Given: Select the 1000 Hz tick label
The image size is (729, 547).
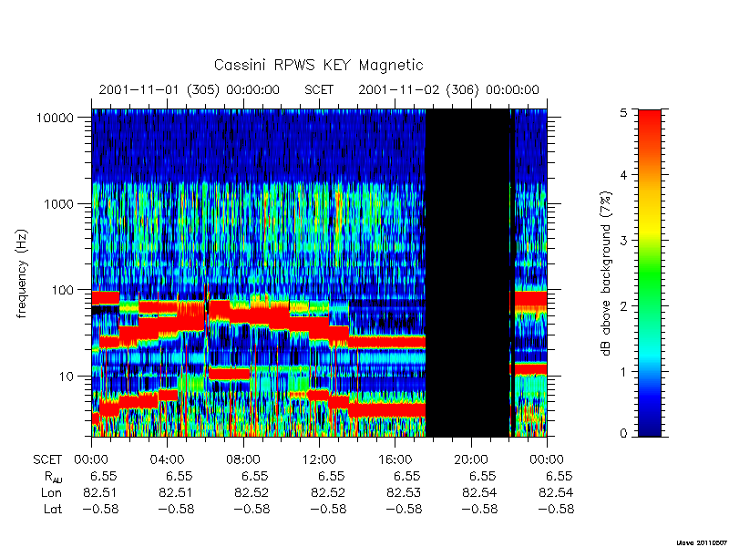Looking at the screenshot, I should pyautogui.click(x=59, y=204).
